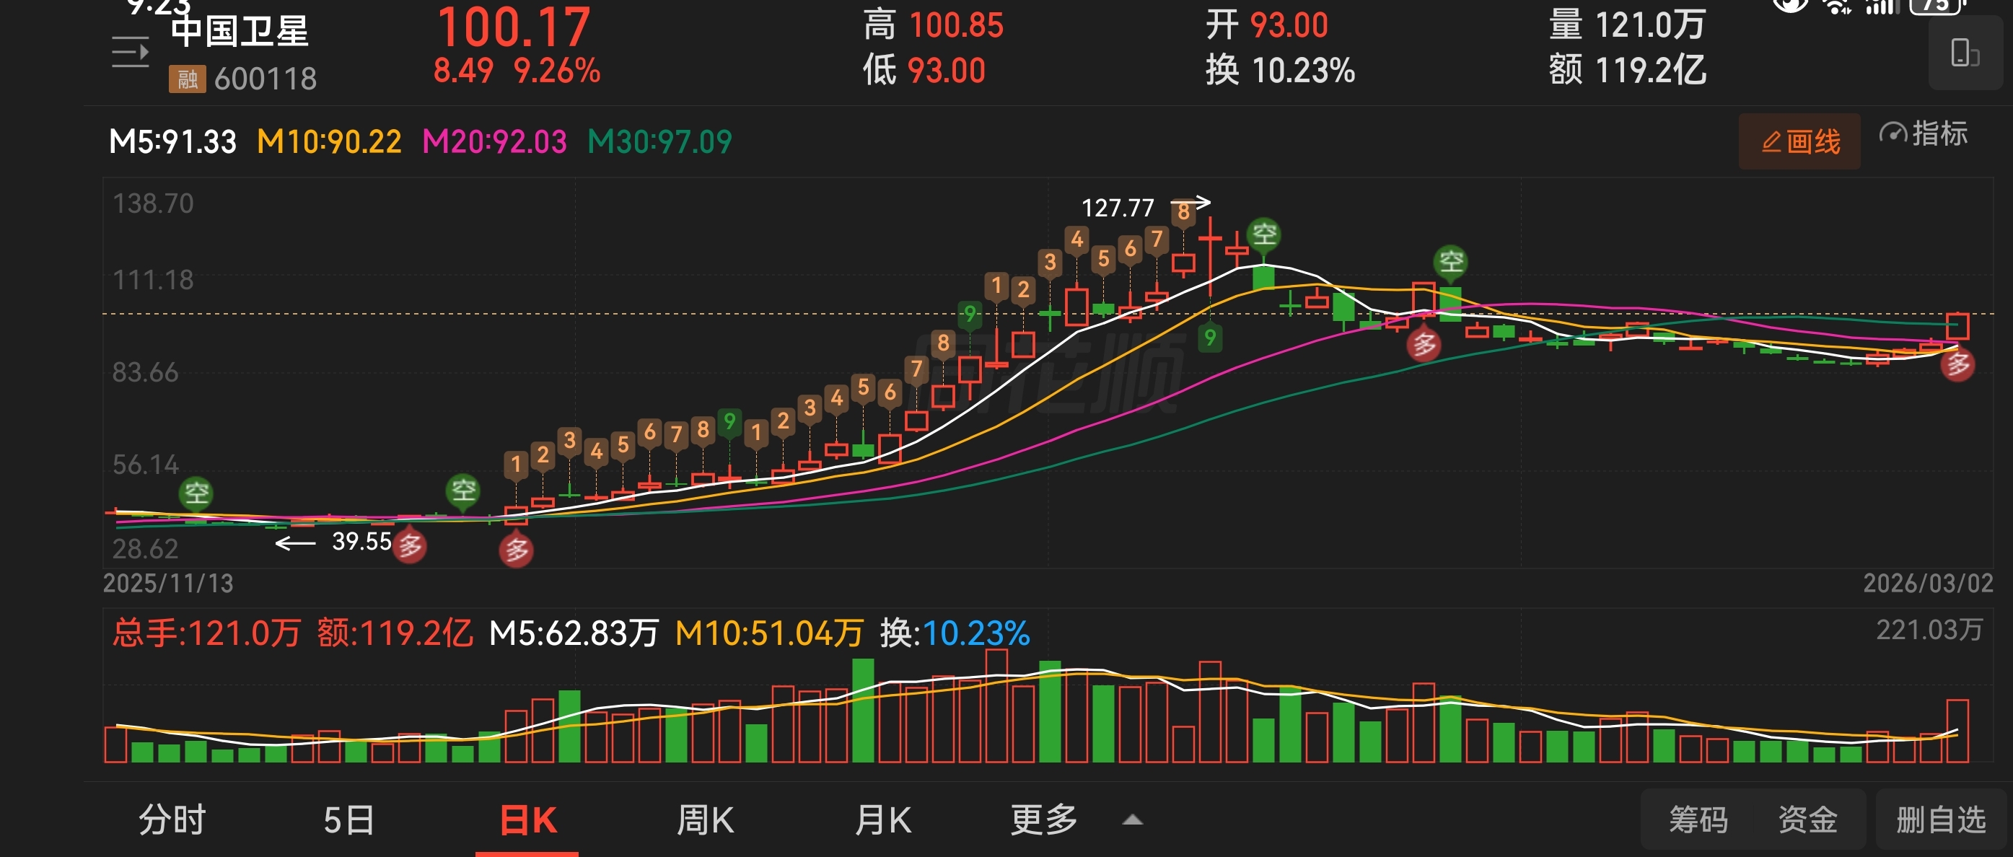Switch to the 分时 tab
The width and height of the screenshot is (2013, 857).
[x=172, y=820]
